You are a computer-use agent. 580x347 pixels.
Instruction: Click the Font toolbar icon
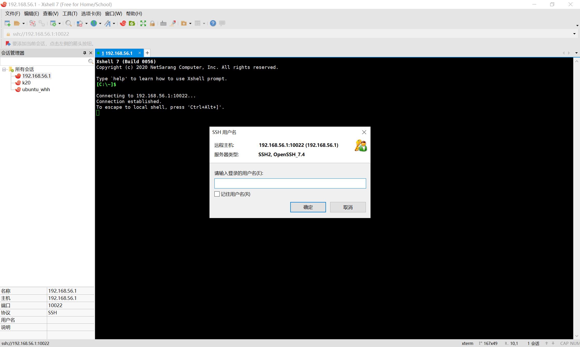coord(107,23)
